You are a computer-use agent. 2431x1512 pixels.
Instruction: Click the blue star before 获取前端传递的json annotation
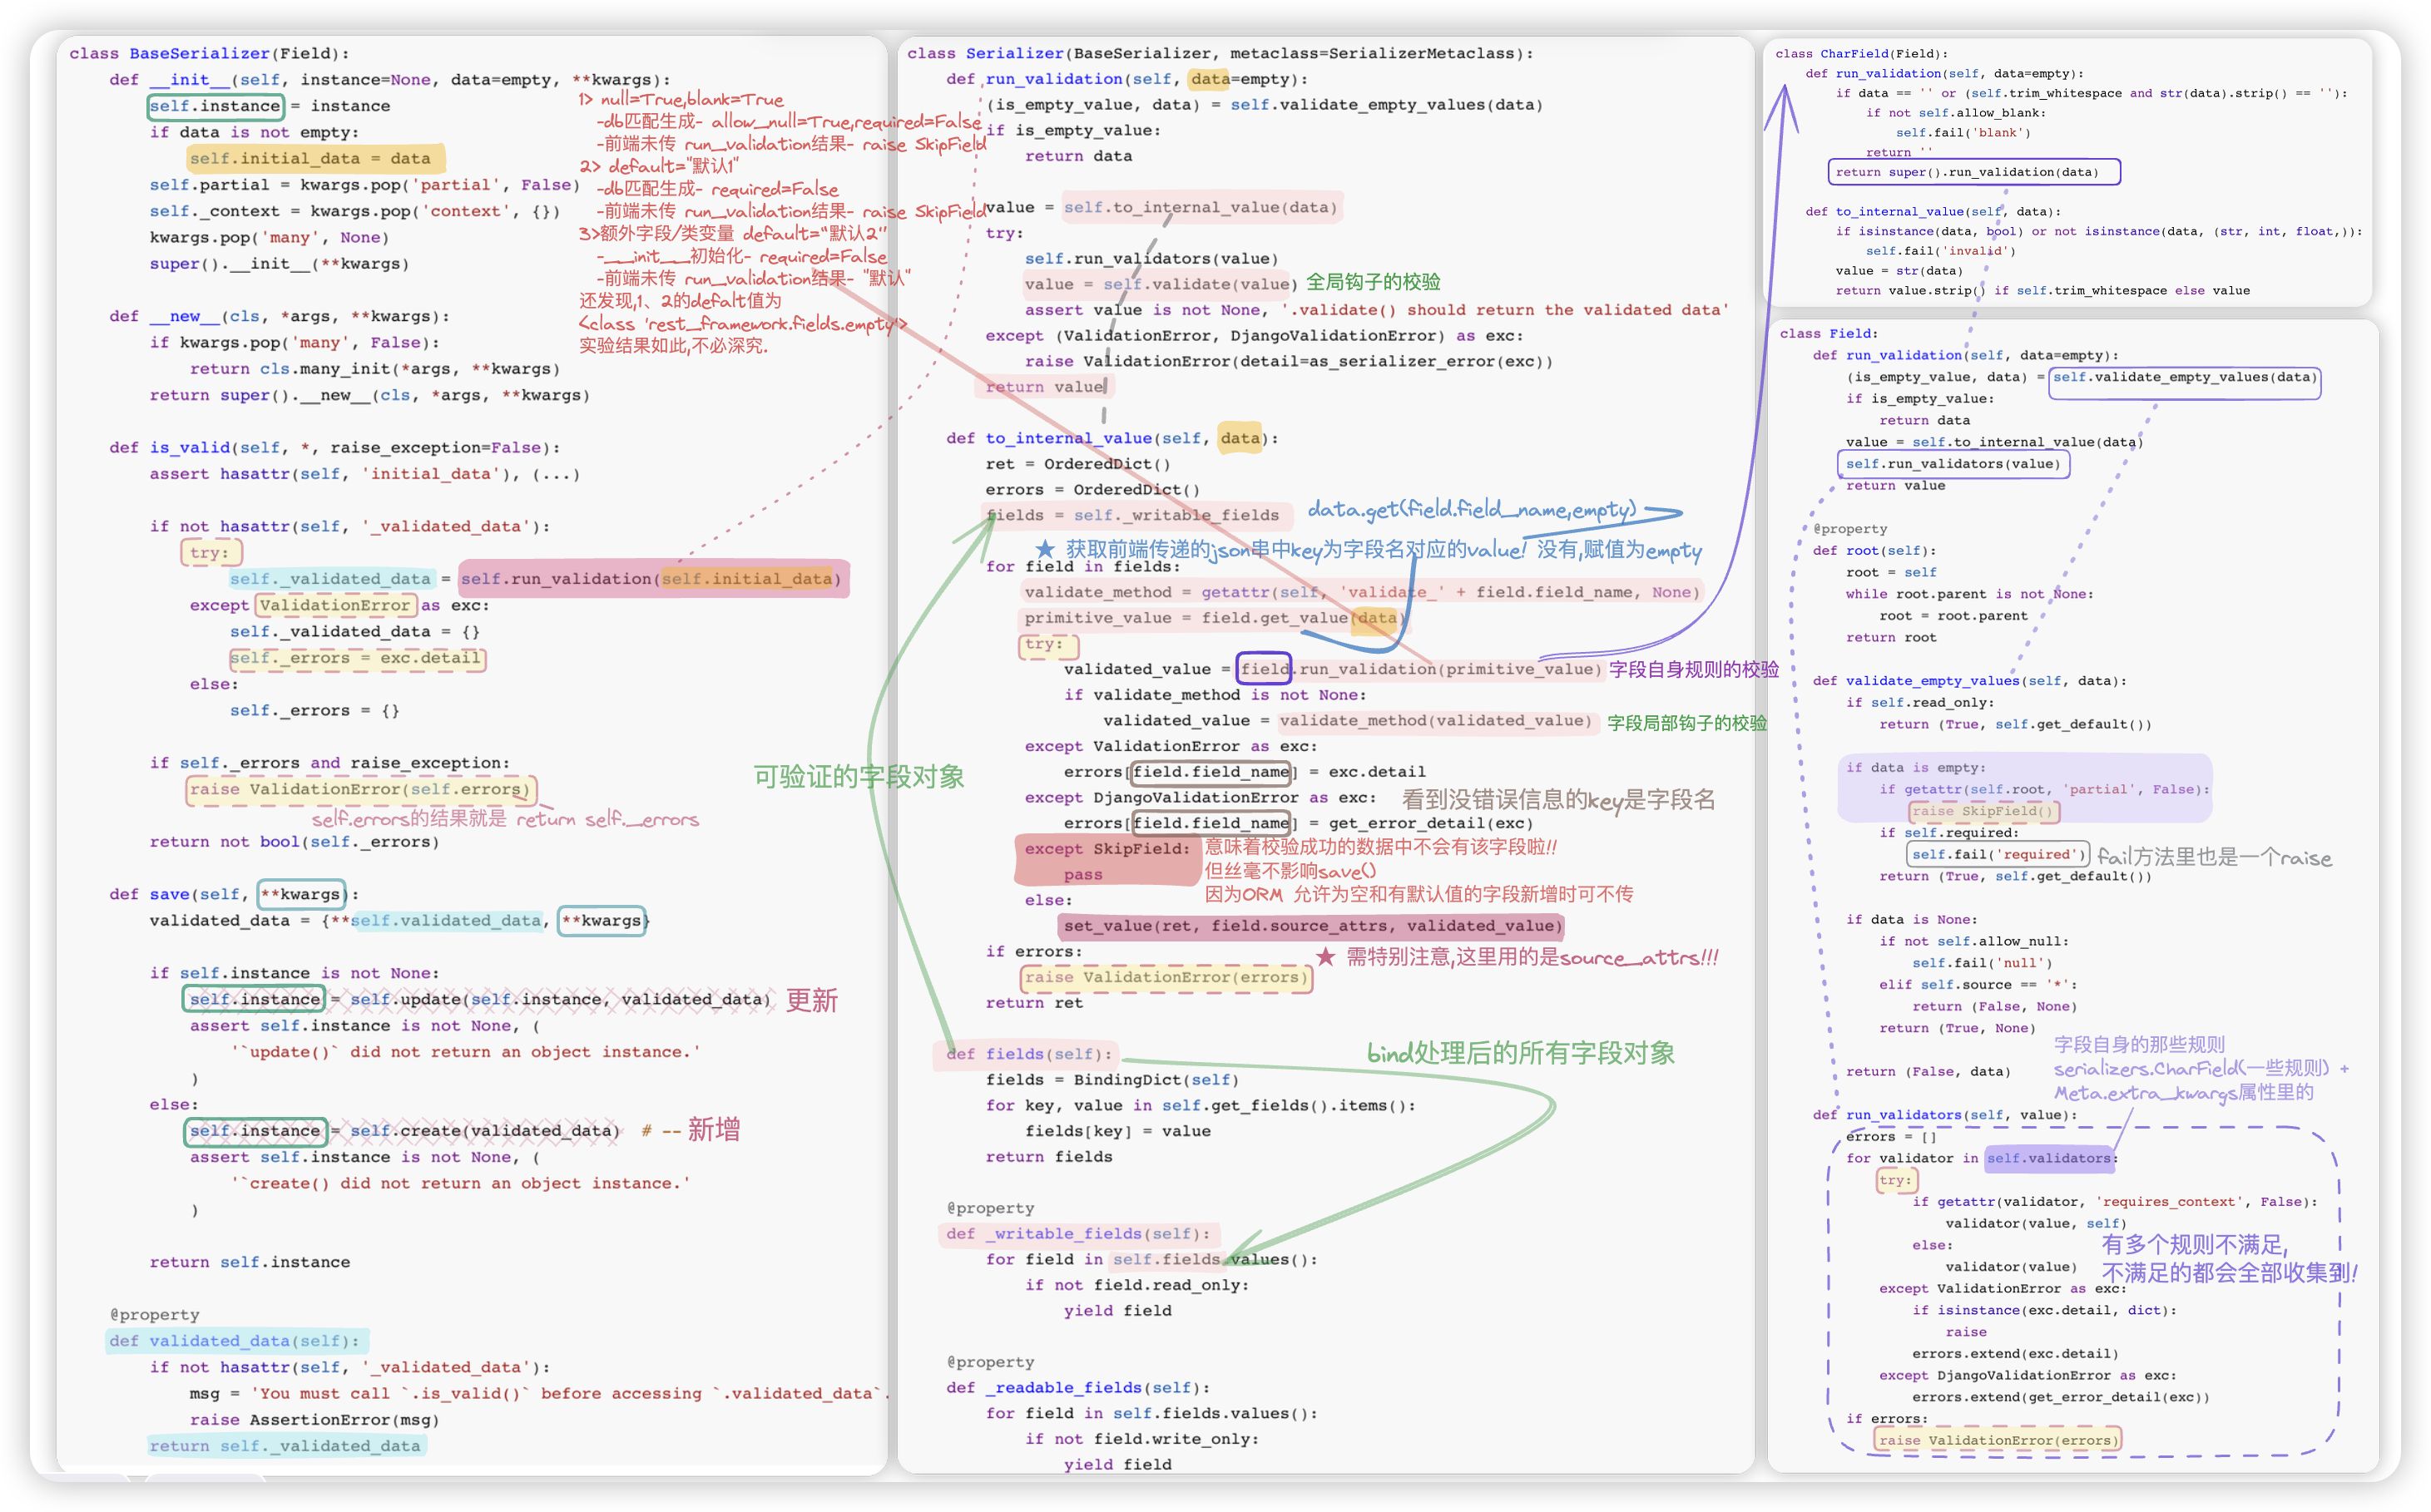pos(1044,549)
